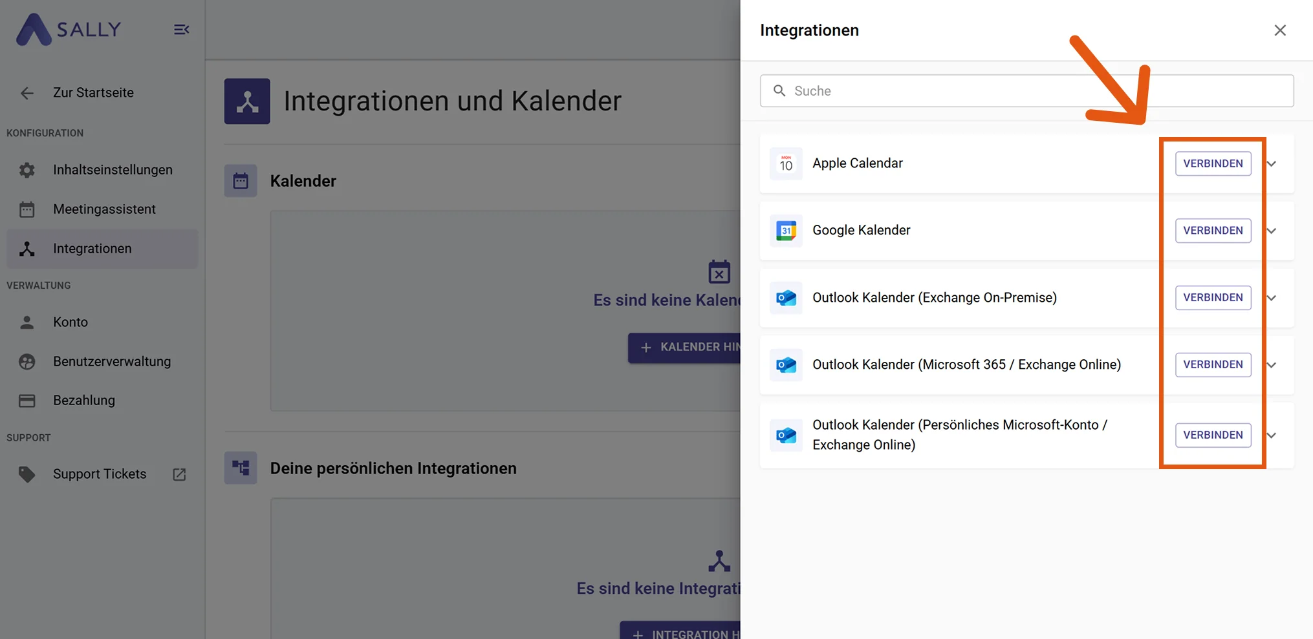Open Inhaltseinstellungen in the sidebar

(x=102, y=170)
